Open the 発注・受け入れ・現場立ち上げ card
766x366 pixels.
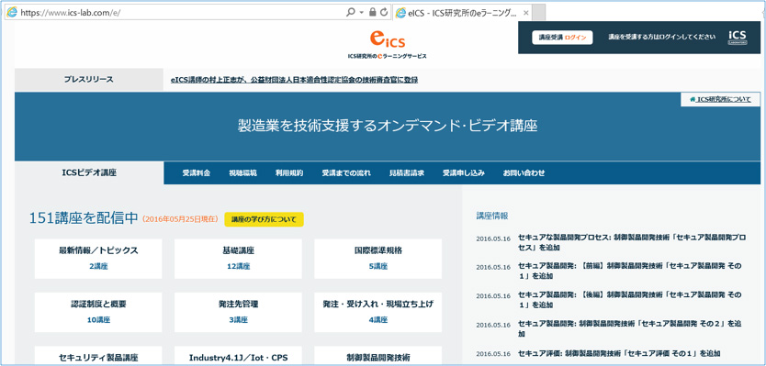pyautogui.click(x=378, y=312)
